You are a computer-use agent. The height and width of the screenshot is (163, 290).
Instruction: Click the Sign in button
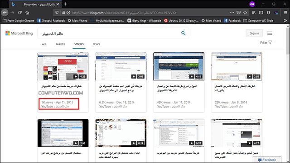254,33
